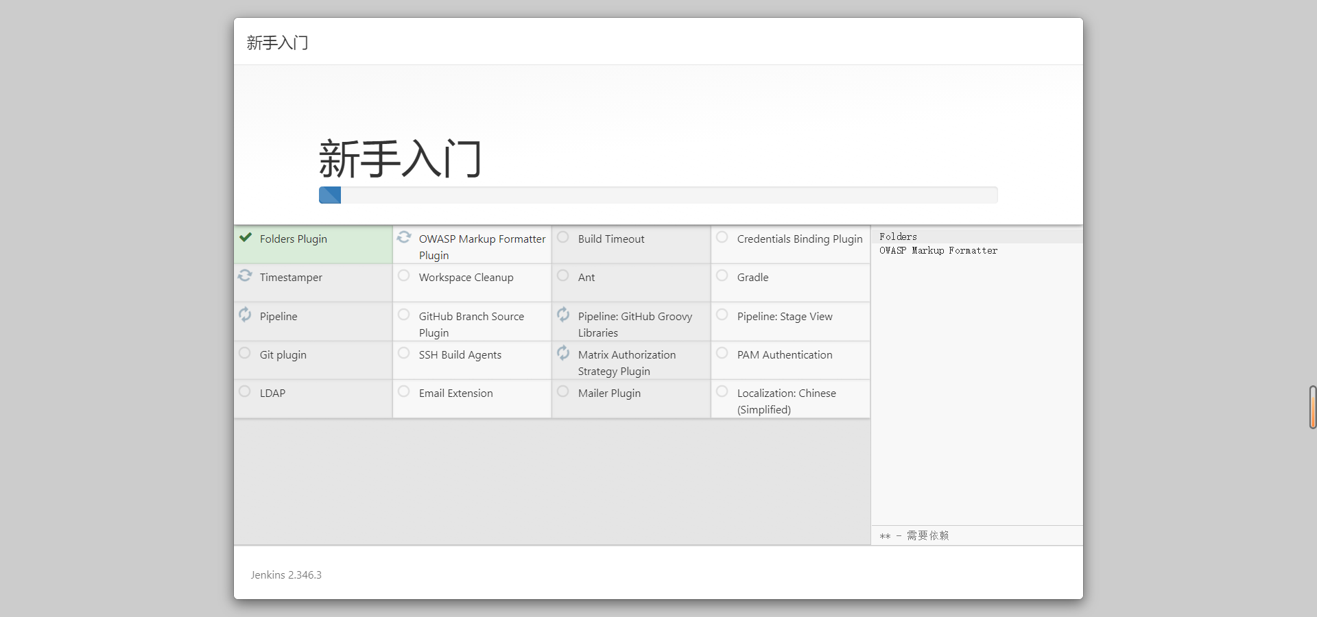This screenshot has width=1317, height=617.
Task: Click the refresh icon beside Timestamper
Action: [245, 276]
